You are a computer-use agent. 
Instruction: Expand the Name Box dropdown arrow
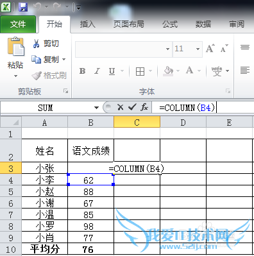96,108
